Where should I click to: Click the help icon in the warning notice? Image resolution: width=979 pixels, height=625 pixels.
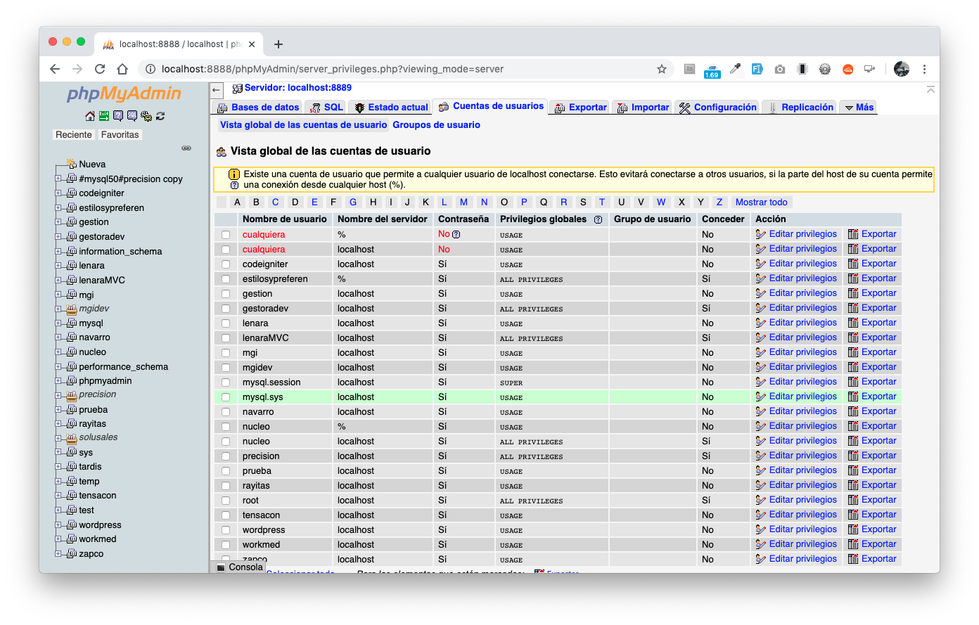[234, 186]
